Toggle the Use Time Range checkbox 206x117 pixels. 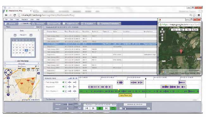point(16,61)
